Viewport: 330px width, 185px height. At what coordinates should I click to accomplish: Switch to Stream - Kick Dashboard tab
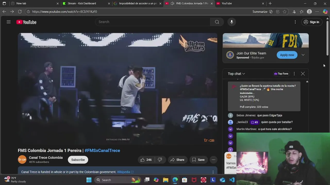(86, 3)
